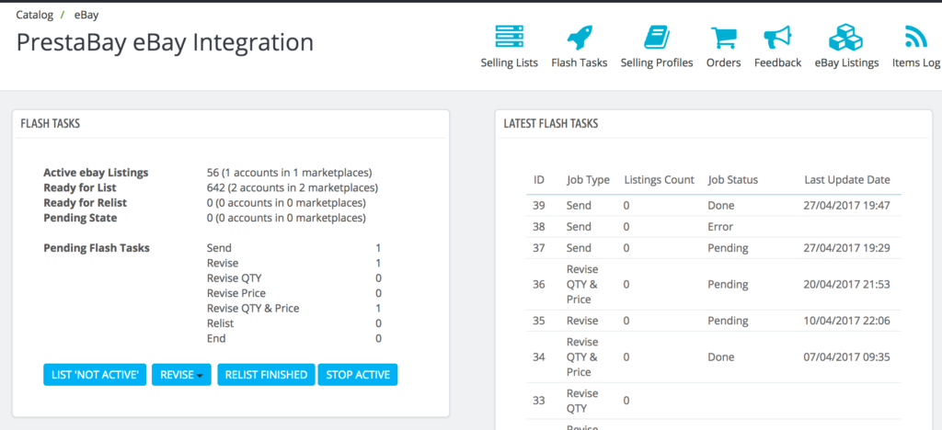Screen dimensions: 942x430
Task: Open the Selling Lists stack icon
Action: coord(510,37)
